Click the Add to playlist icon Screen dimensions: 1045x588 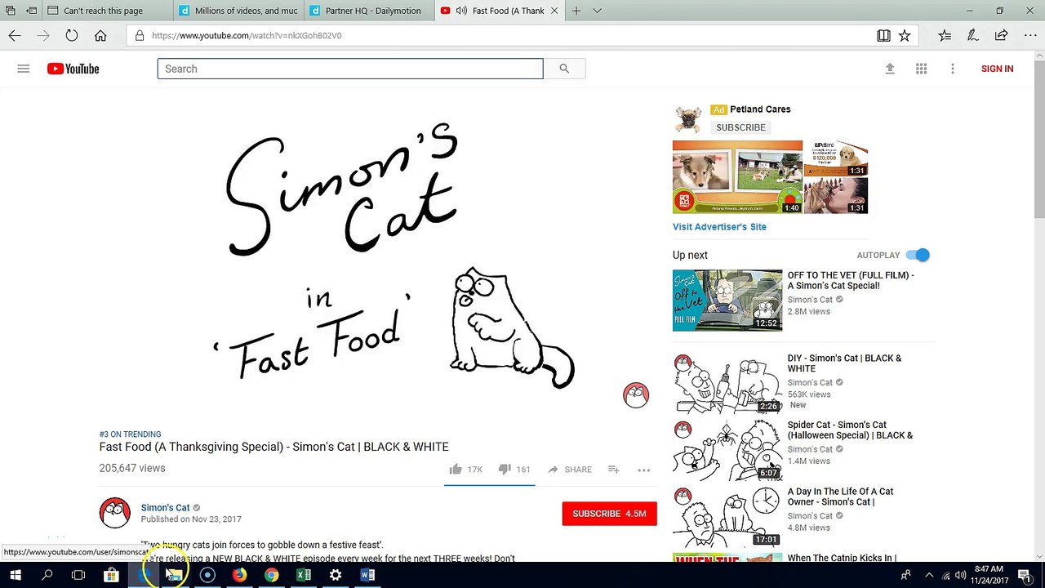[x=613, y=470]
